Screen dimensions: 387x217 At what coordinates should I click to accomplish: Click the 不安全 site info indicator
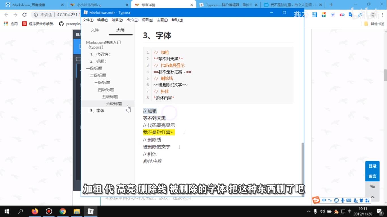coord(43,15)
